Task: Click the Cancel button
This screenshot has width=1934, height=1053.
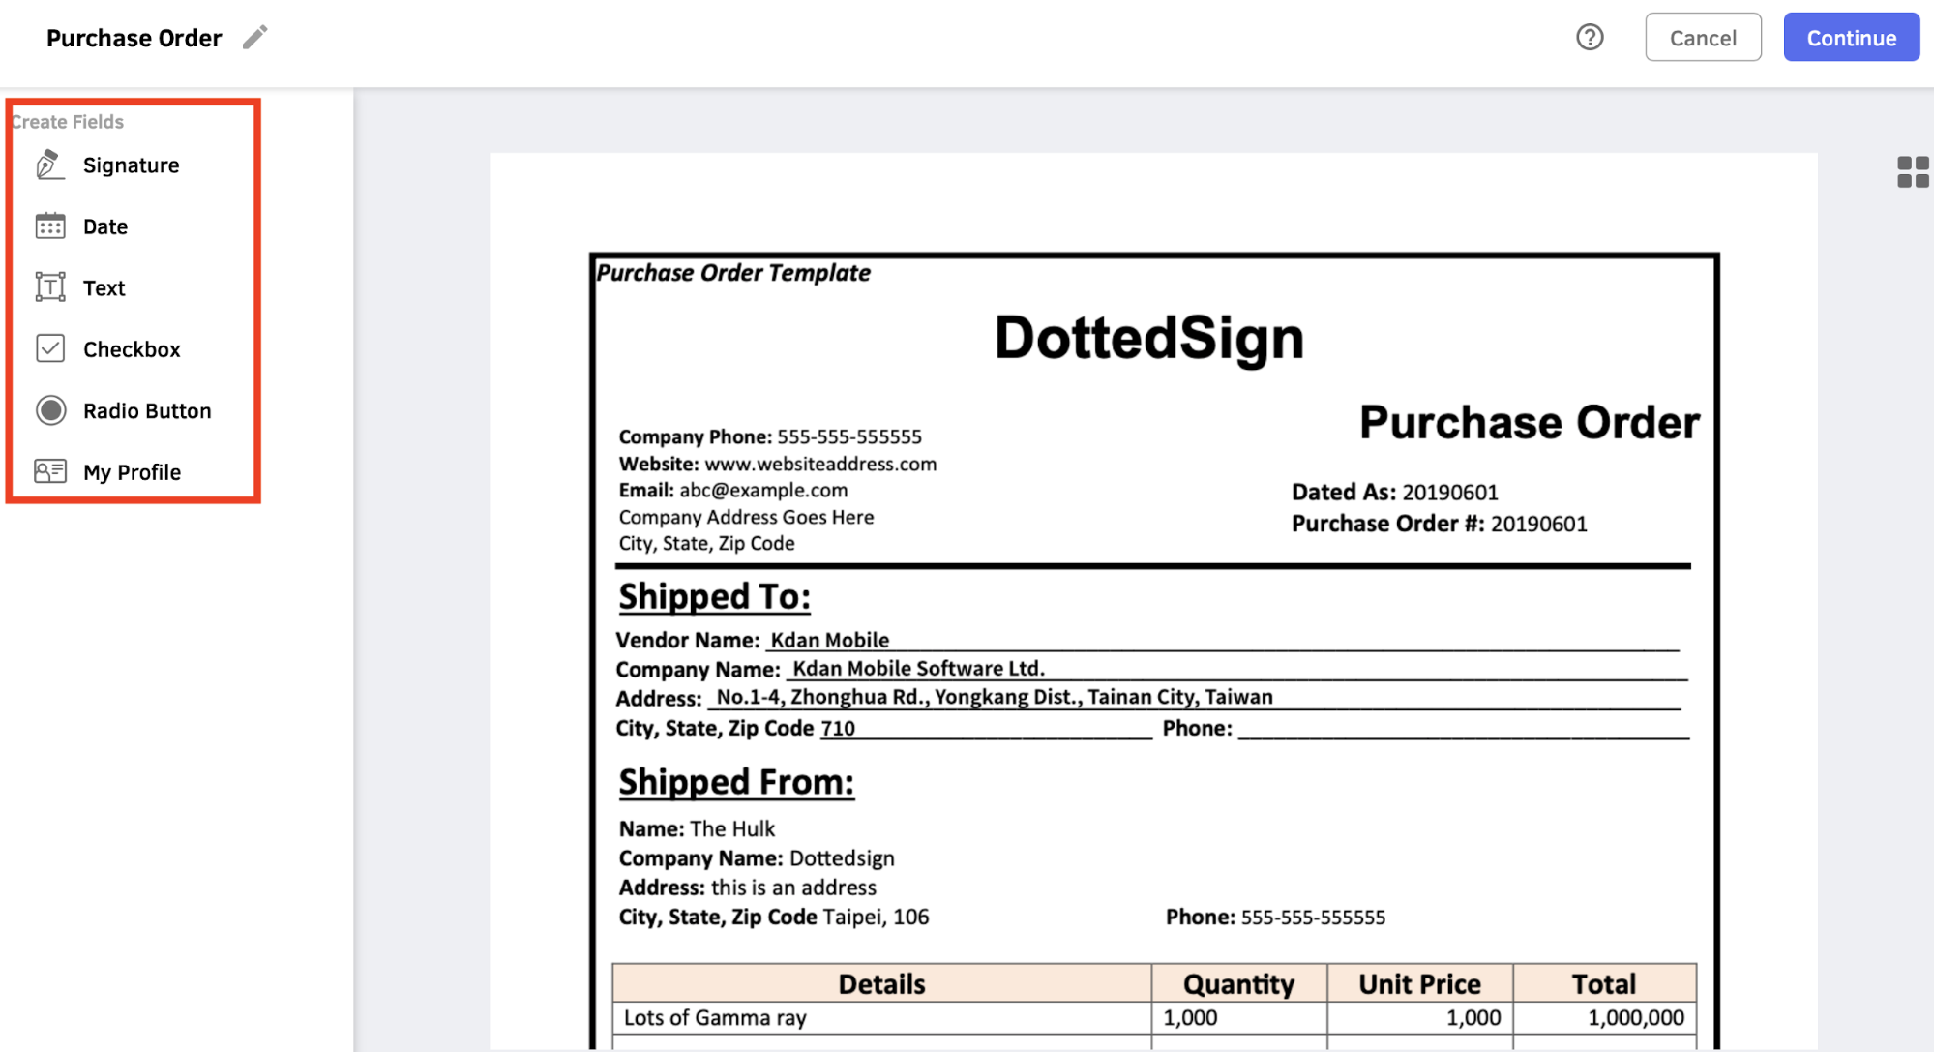Action: tap(1704, 37)
